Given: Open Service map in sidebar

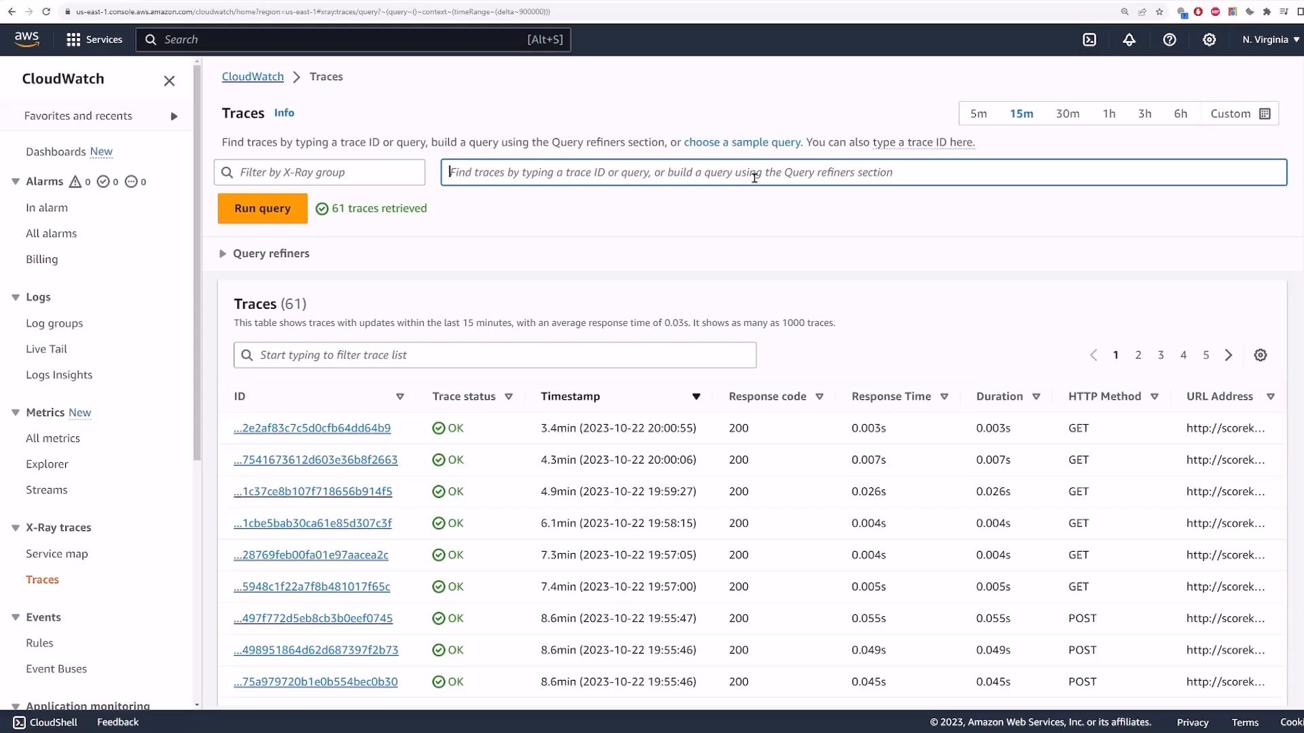Looking at the screenshot, I should 57,554.
